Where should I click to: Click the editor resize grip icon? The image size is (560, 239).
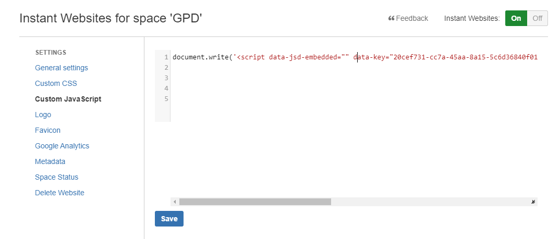[533, 202]
